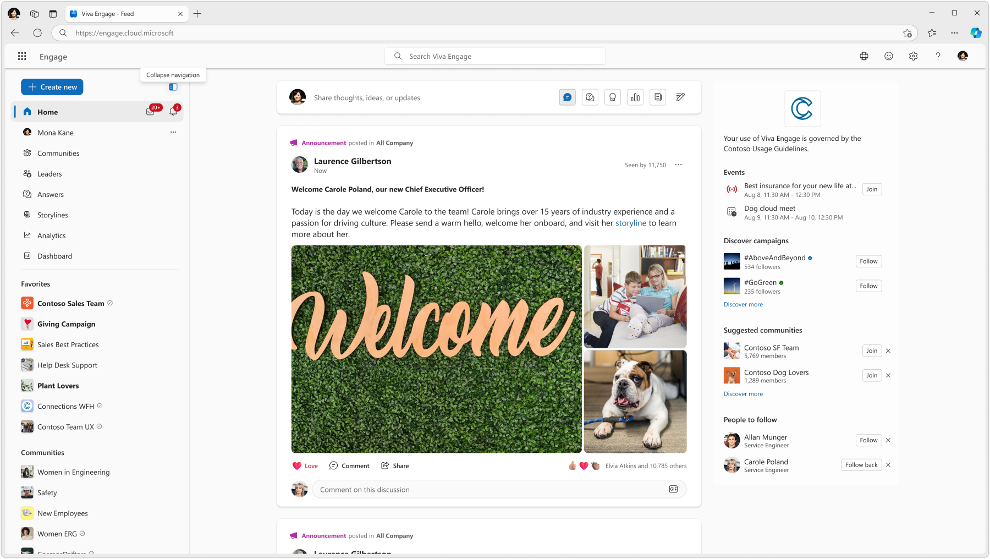Viewport: 990px width, 559px height.
Task: Open the smiley feedback icon in header
Action: point(889,56)
